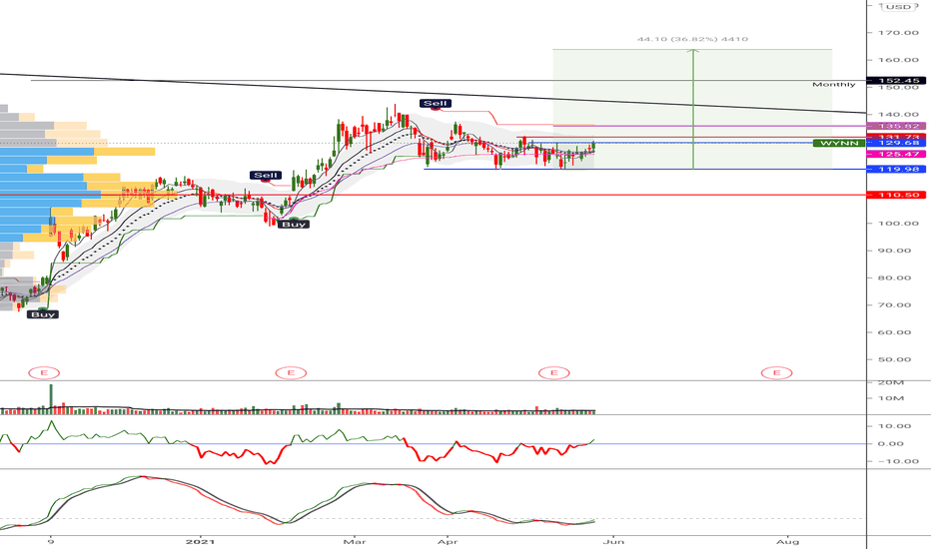931x549 pixels.
Task: Select the Monthly trendline text label
Action: point(834,84)
